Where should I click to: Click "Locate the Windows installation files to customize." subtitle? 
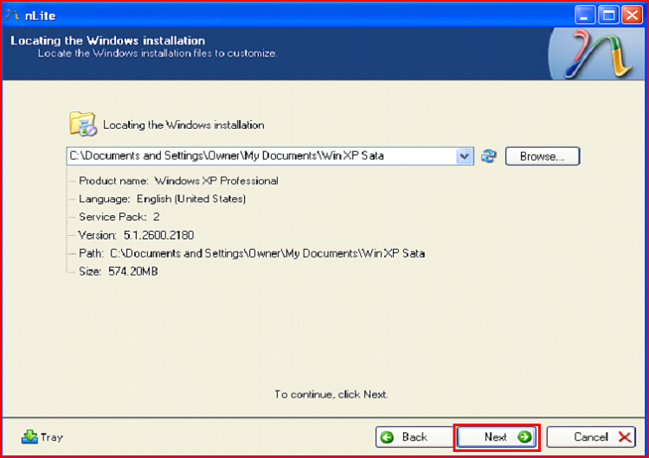click(157, 54)
